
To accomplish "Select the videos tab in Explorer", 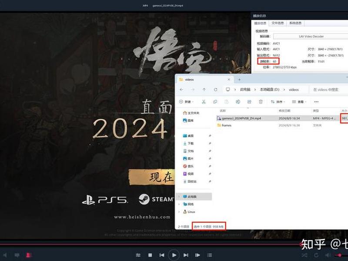I will (205, 80).
